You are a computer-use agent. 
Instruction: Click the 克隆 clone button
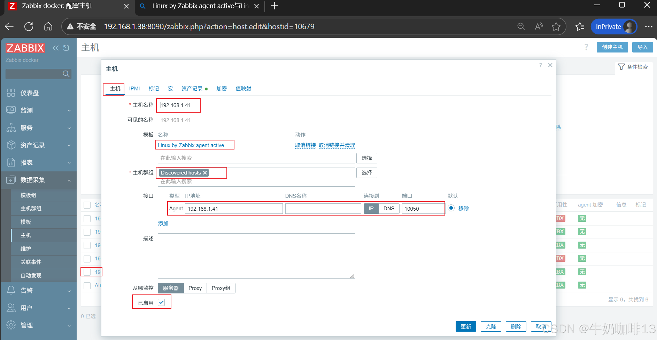491,326
